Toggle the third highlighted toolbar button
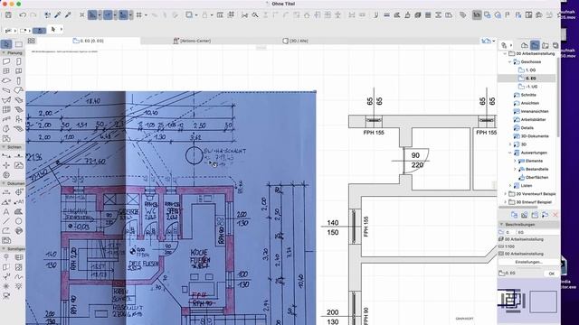This screenshot has height=325, width=579. 123,15
